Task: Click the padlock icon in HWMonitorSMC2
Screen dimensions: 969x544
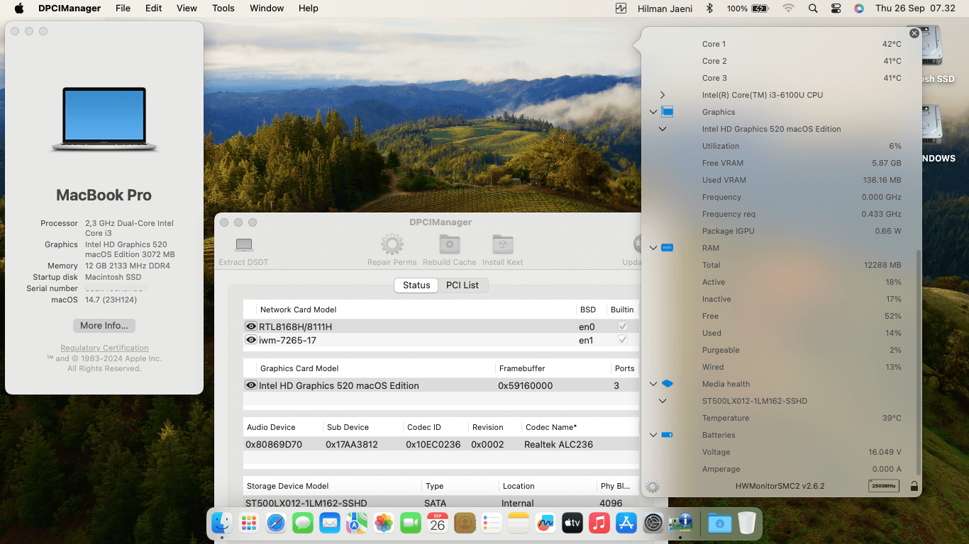Action: (x=914, y=486)
